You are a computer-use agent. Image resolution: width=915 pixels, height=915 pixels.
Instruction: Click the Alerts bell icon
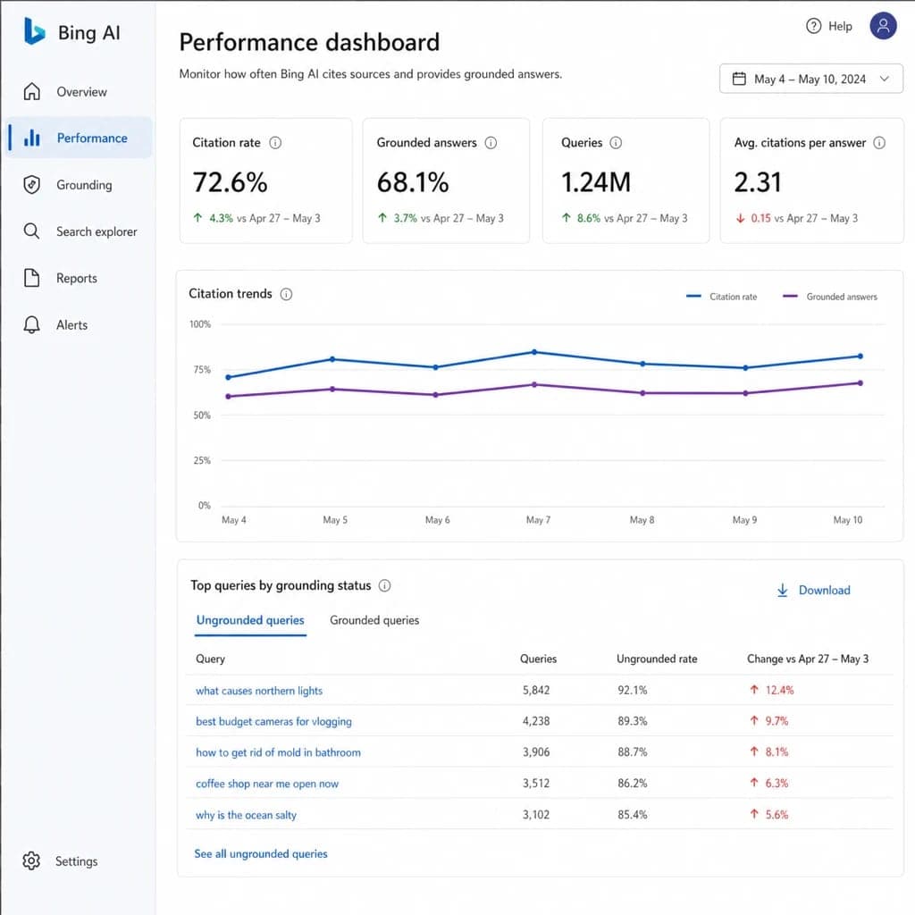point(31,324)
